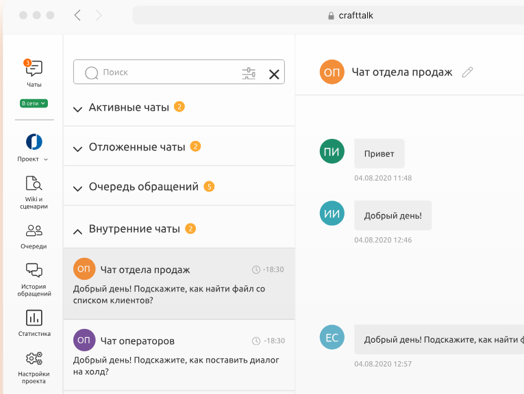524x394 pixels.
Task: Select the Чат операторов conversation
Action: click(179, 354)
